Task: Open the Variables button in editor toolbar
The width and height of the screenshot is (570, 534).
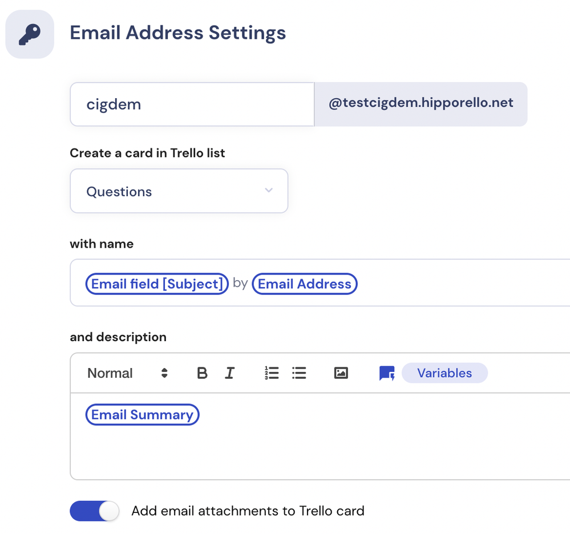Action: click(x=444, y=373)
